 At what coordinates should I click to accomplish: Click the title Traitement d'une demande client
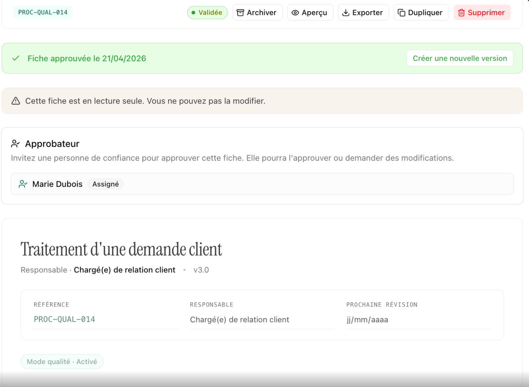[x=121, y=249]
